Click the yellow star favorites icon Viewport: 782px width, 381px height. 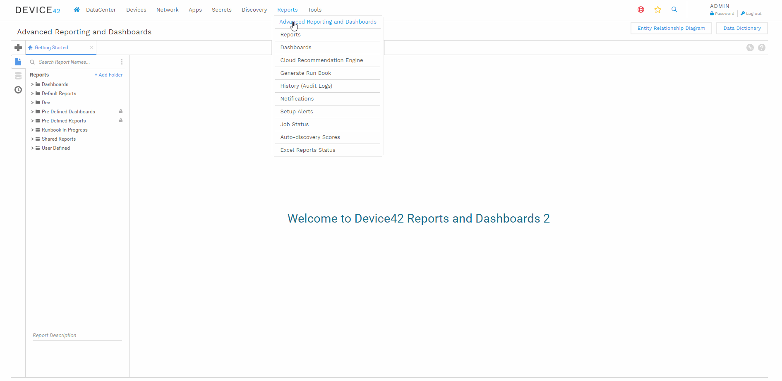657,10
